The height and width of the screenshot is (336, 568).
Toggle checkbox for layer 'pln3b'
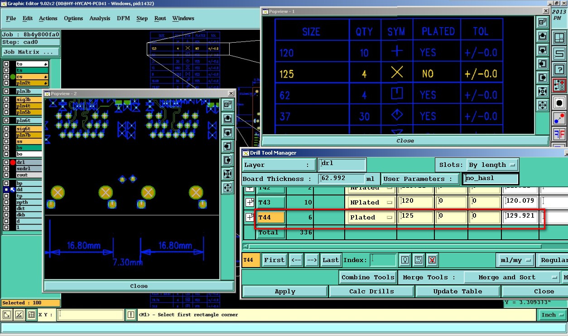6,91
